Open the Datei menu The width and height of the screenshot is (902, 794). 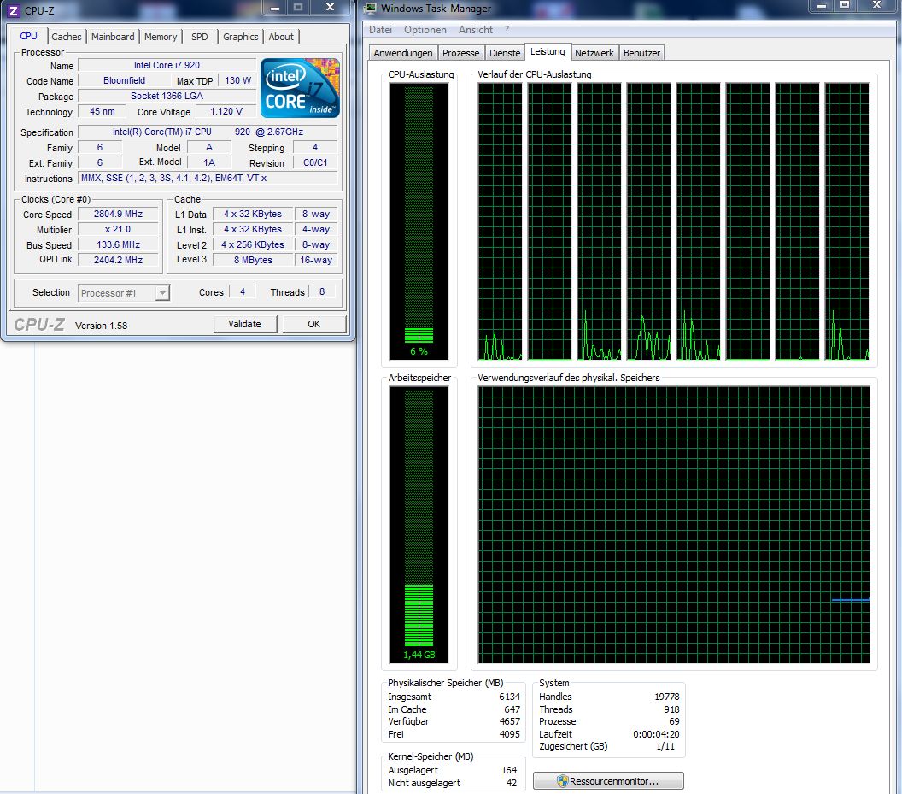(380, 30)
